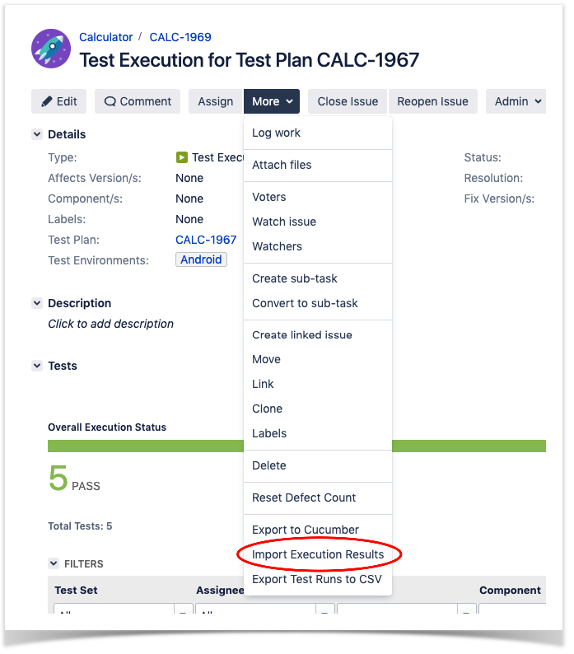Click the Calculator project rocket avatar
Viewport: 574px width, 654px height.
pos(51,49)
